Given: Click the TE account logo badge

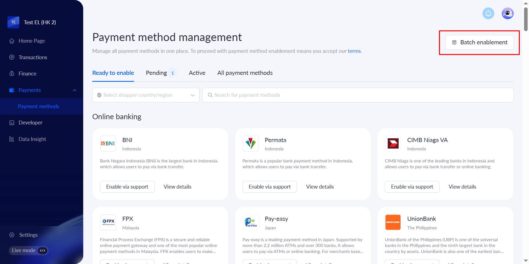Looking at the screenshot, I should (13, 22).
